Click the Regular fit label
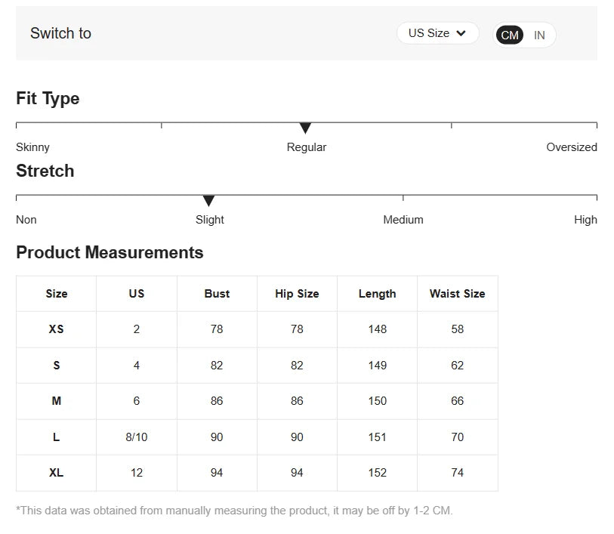Screen dimensions: 614x534 tap(306, 147)
